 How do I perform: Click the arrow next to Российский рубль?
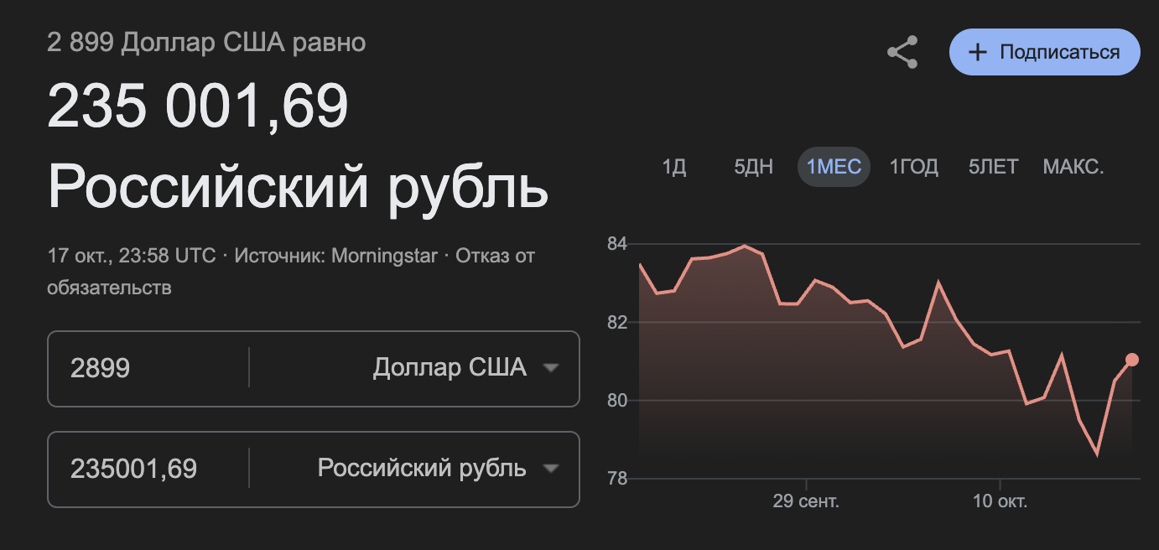551,469
